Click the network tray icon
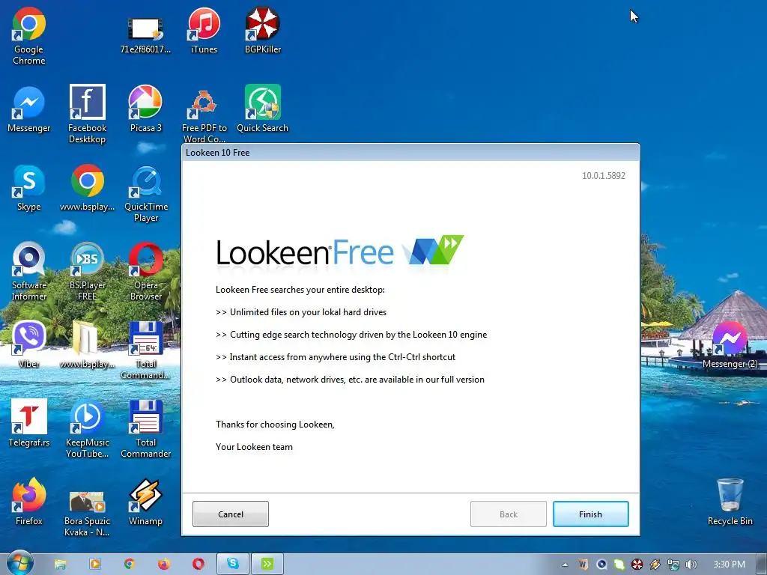This screenshot has width=767, height=575. coord(673,565)
